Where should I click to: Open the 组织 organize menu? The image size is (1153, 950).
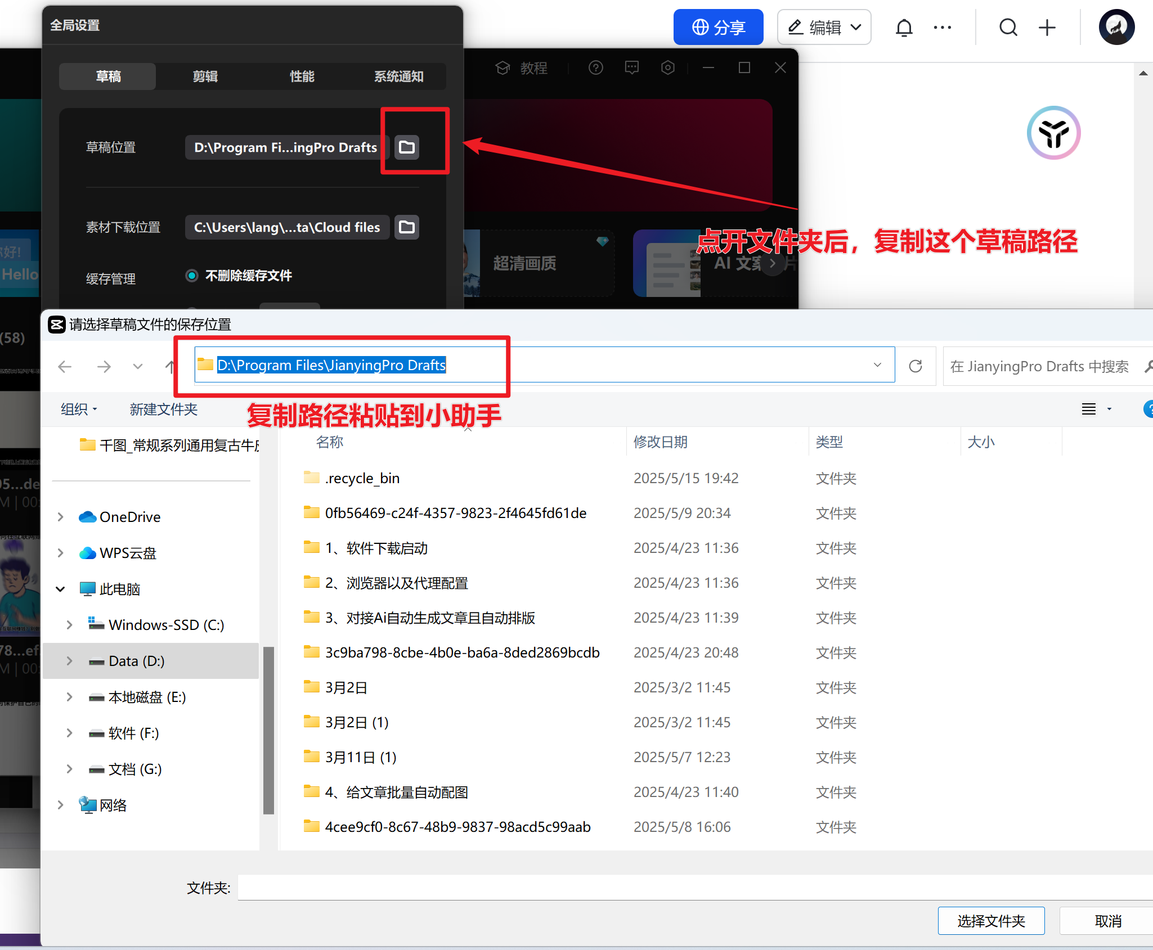(79, 409)
